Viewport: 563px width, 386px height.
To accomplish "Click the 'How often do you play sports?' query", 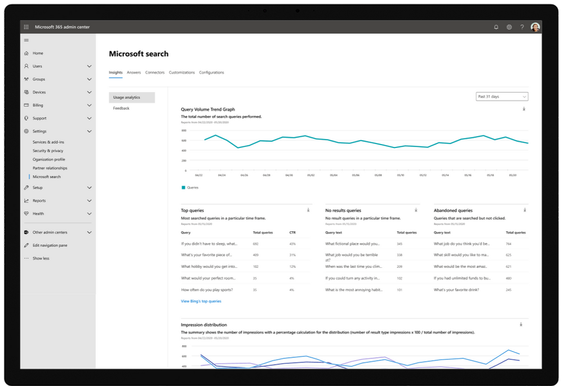I will [x=207, y=290].
